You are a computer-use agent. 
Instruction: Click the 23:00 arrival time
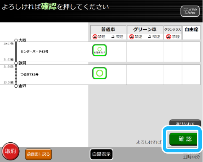[x=8, y=82]
